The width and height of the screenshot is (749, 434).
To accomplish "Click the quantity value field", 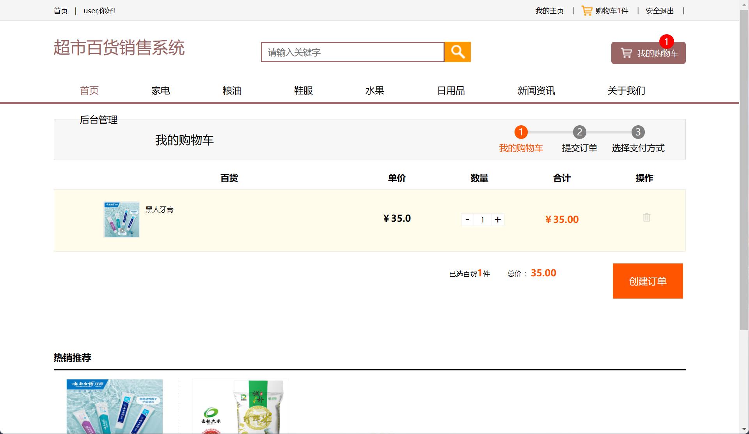I will point(483,219).
